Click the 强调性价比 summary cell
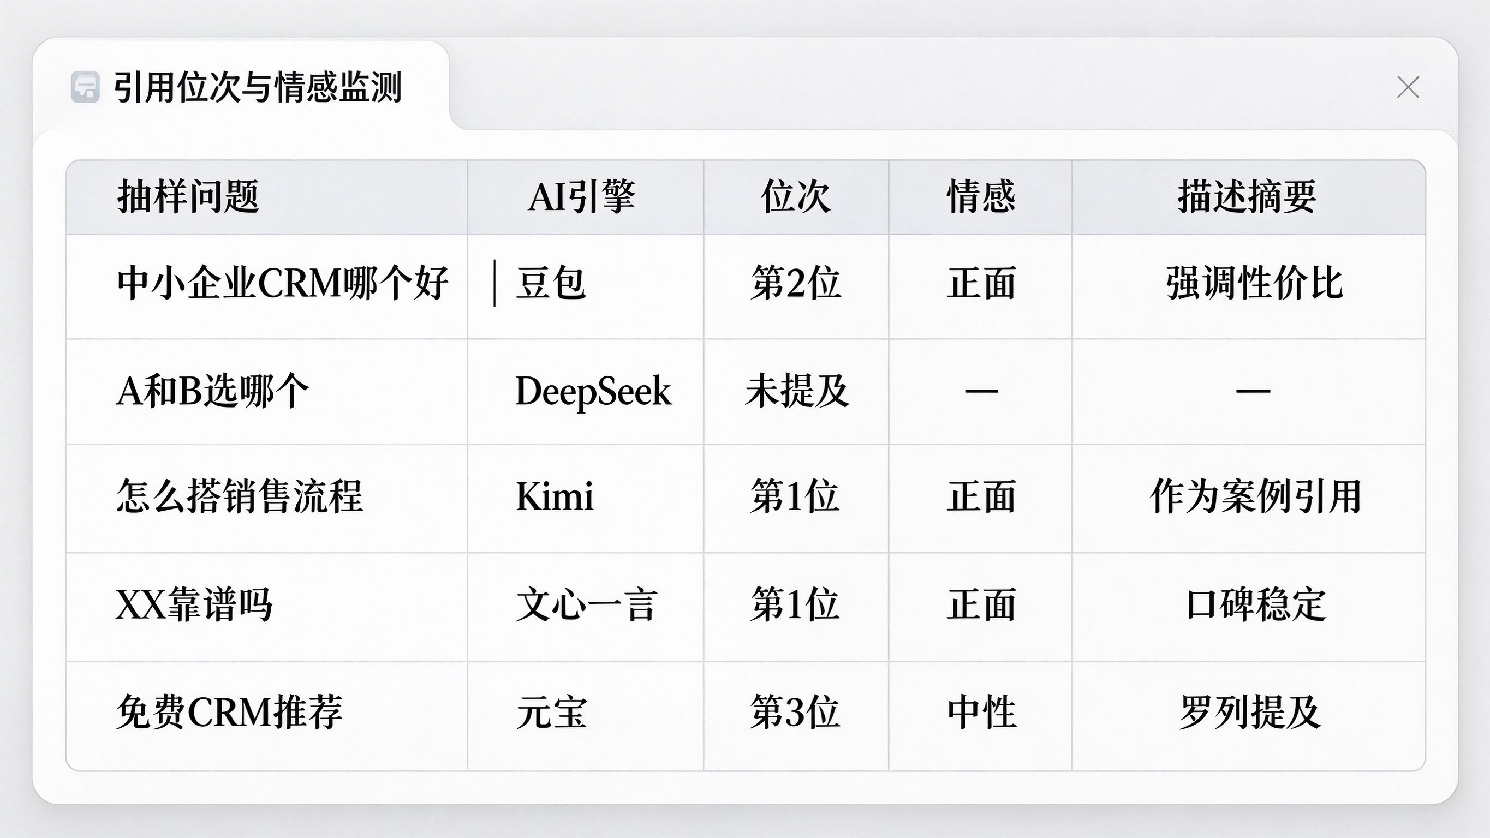The height and width of the screenshot is (838, 1490). click(x=1248, y=287)
